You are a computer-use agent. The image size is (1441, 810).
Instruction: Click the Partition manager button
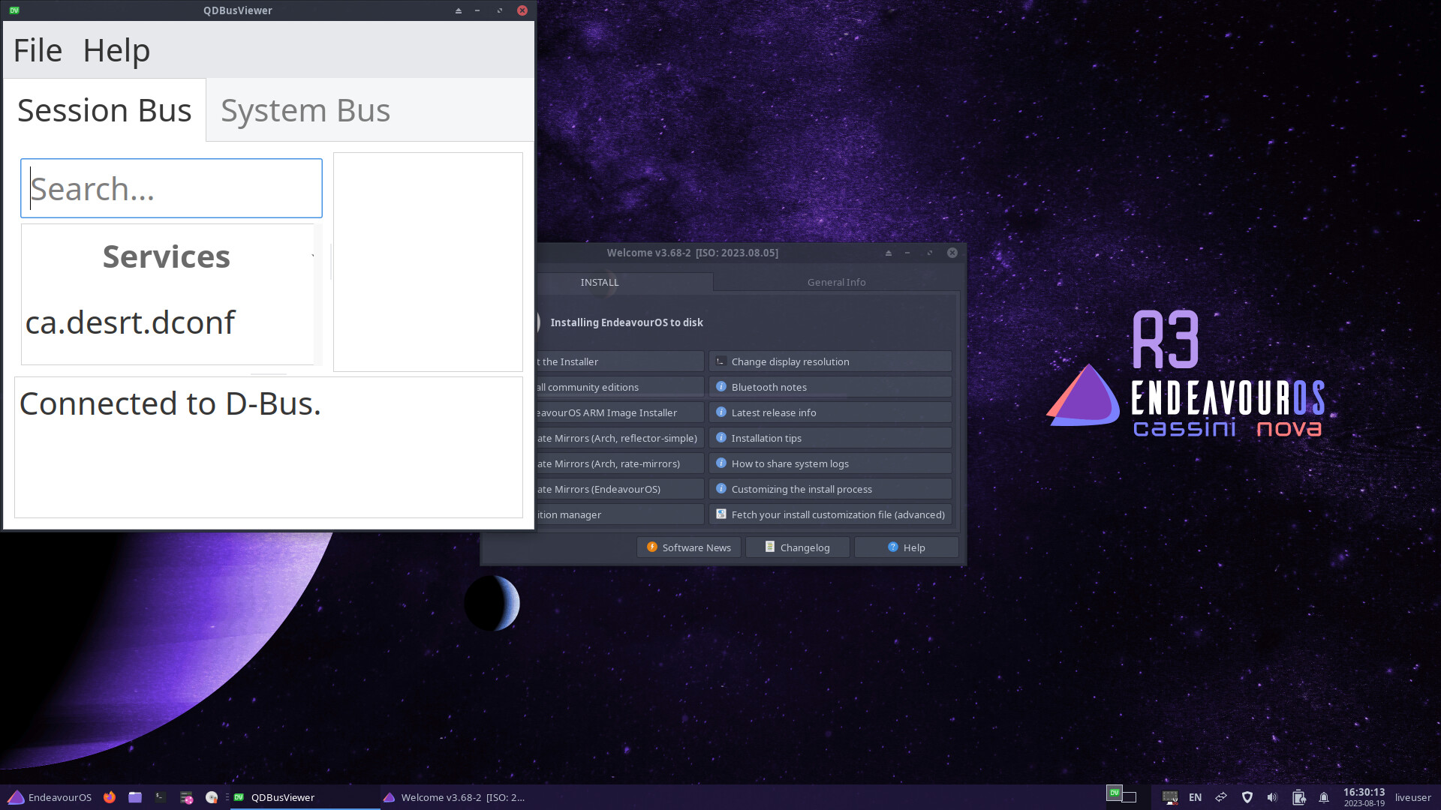click(619, 514)
